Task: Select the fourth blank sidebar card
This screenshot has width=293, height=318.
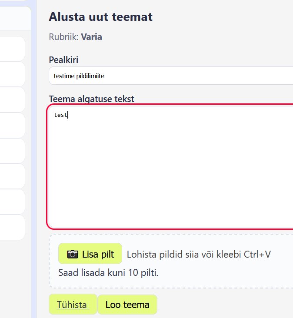Action: [x=12, y=125]
